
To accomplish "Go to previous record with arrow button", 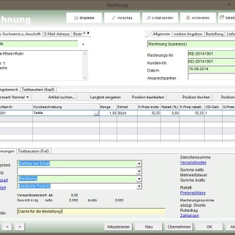I will coord(7,227).
